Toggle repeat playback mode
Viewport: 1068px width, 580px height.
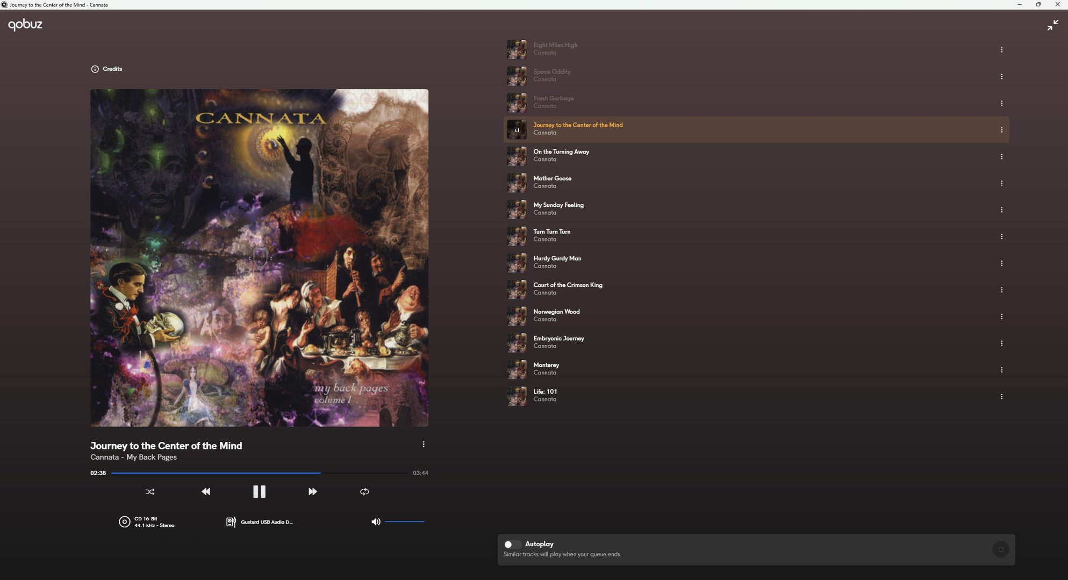tap(364, 491)
